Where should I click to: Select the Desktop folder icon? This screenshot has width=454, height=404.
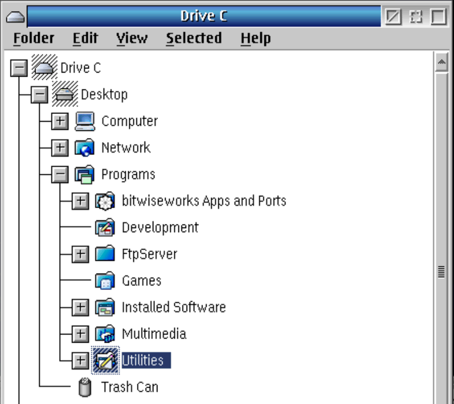point(65,94)
